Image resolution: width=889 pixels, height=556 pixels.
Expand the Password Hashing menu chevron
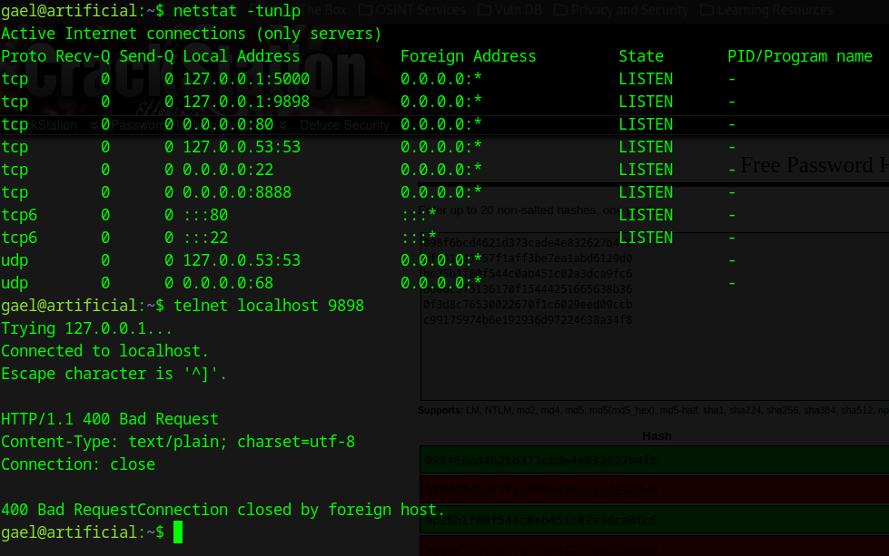(282, 125)
